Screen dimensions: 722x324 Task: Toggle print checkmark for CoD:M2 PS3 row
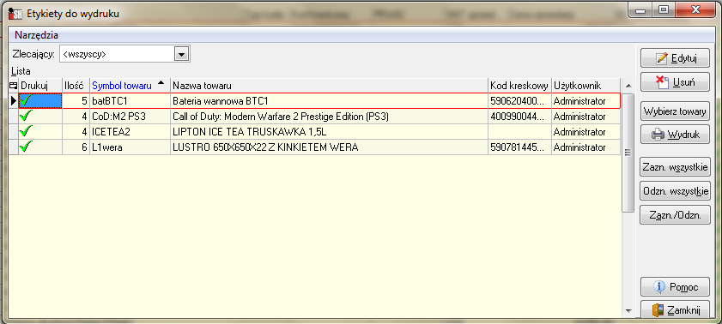[x=40, y=117]
